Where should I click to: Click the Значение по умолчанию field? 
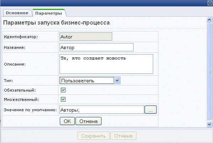click(102, 110)
